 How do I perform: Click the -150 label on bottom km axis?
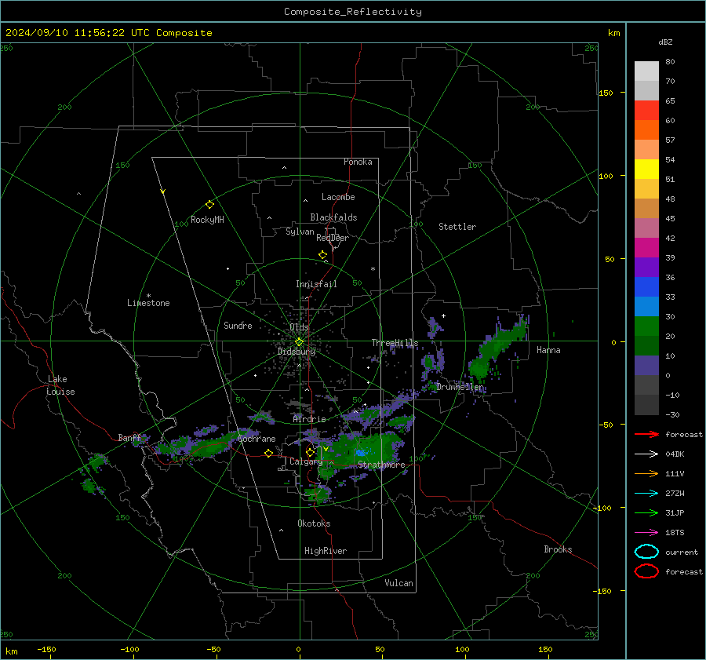coord(46,649)
